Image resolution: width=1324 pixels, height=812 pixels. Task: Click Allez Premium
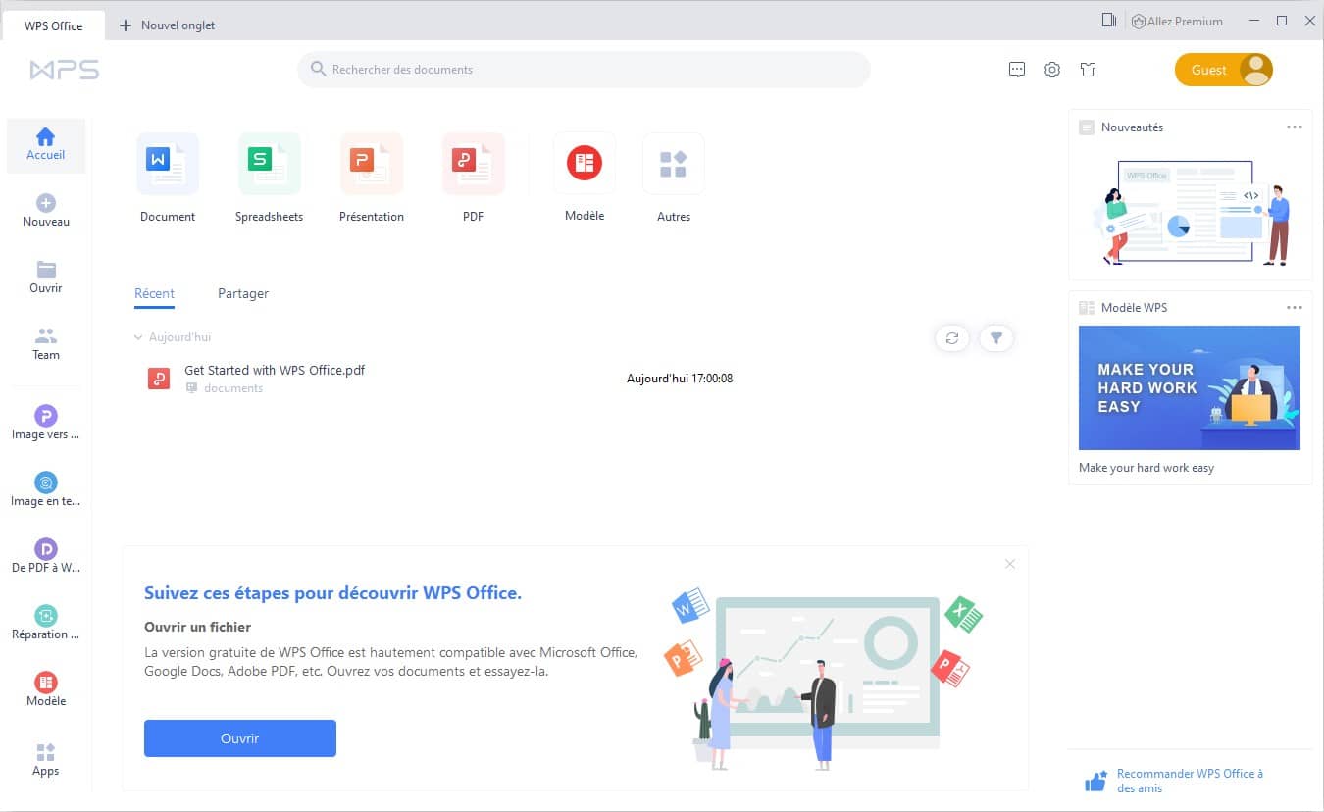tap(1177, 21)
